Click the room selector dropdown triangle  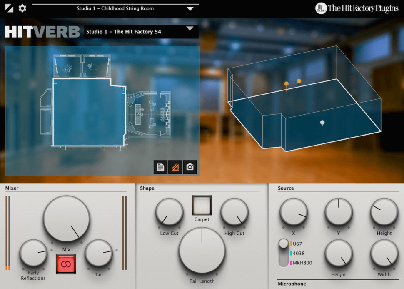pos(190,28)
